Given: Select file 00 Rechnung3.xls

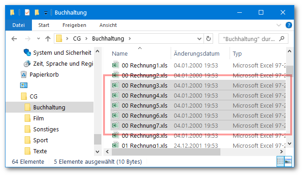Looking at the screenshot, I should (145, 85).
